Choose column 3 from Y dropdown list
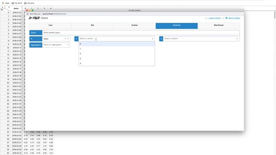Viewport: 276px width, 155px height. [x=117, y=59]
